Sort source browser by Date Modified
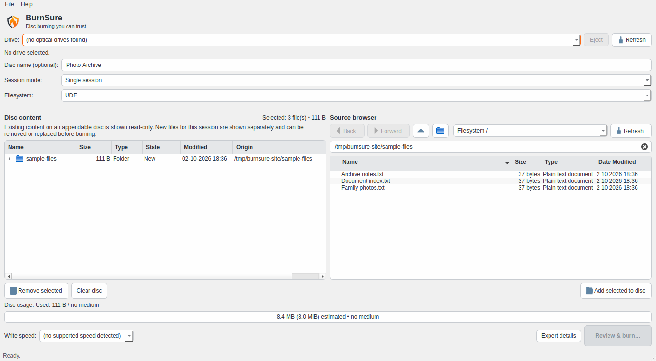 click(623, 162)
